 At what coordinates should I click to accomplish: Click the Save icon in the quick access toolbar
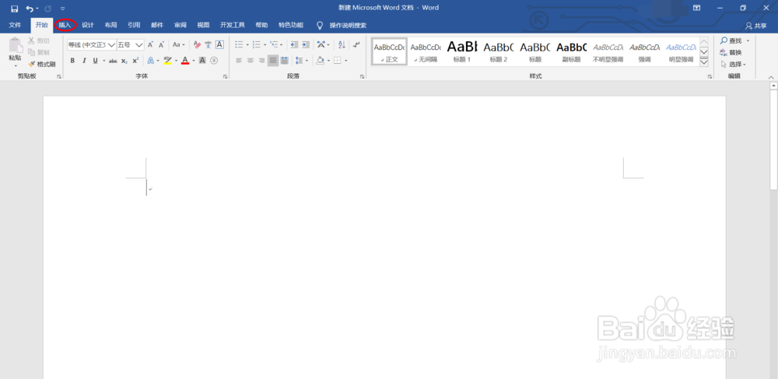14,9
